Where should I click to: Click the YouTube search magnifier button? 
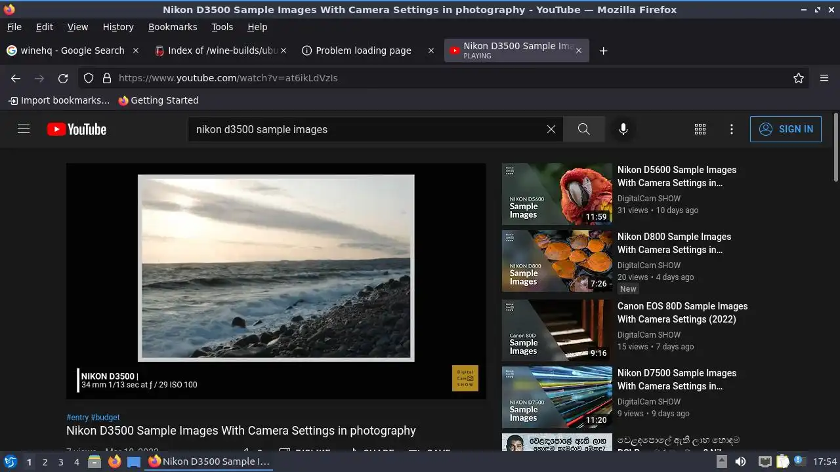pyautogui.click(x=583, y=129)
